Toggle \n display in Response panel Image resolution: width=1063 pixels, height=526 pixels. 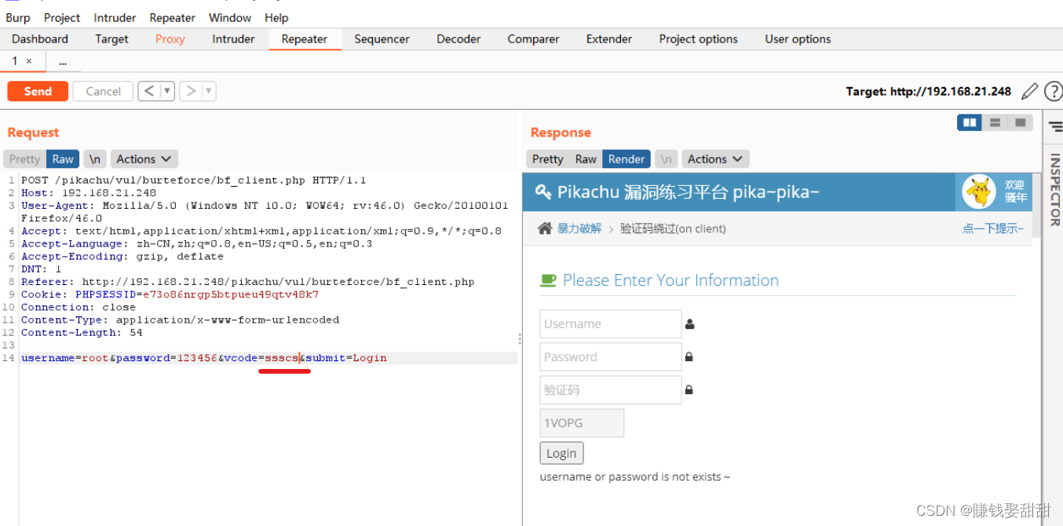[666, 159]
